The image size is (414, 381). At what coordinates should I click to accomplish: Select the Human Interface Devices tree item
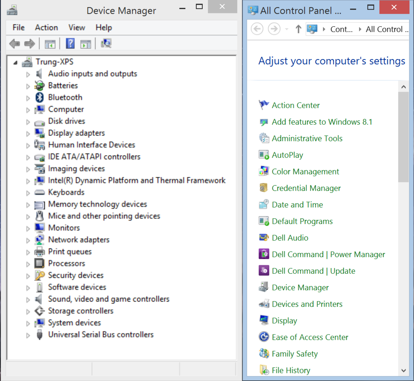tap(92, 145)
